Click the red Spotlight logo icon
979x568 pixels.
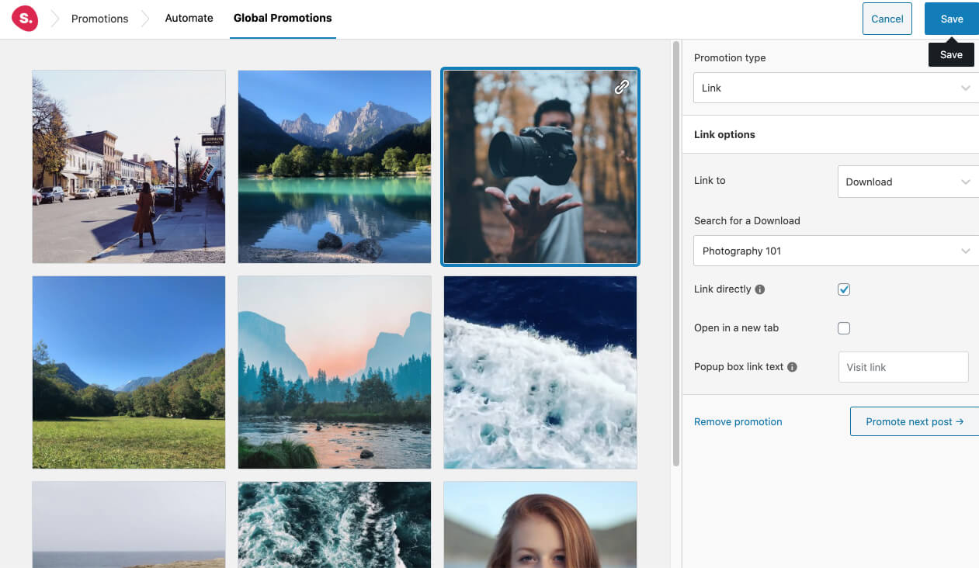tap(25, 19)
